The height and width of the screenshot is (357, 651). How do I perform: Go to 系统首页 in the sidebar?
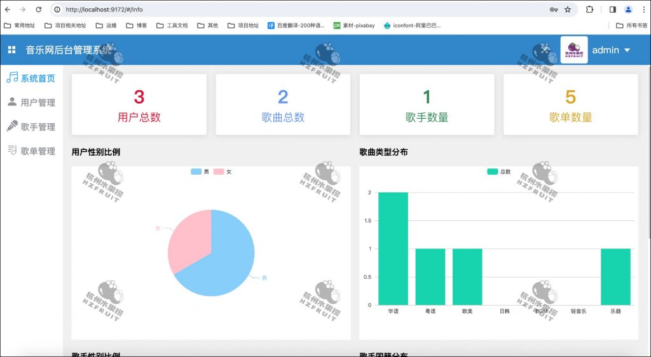click(x=31, y=78)
